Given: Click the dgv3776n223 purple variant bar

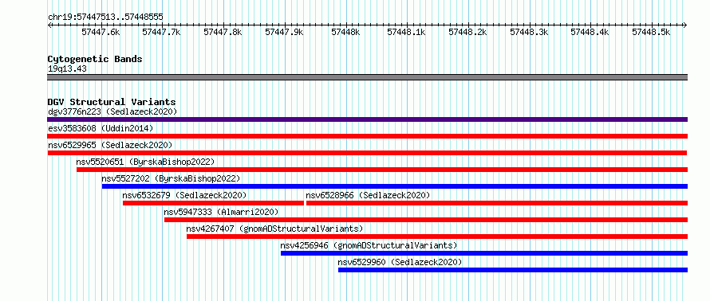Looking at the screenshot, I should pos(367,119).
